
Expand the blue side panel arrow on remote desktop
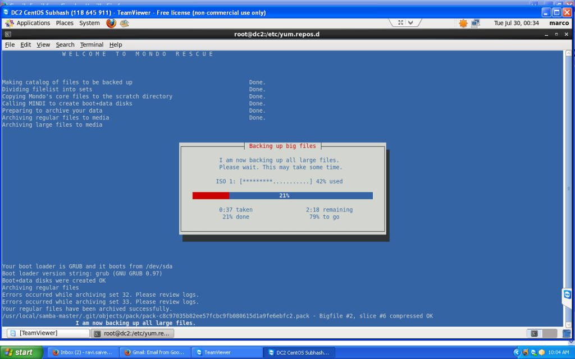[566, 294]
